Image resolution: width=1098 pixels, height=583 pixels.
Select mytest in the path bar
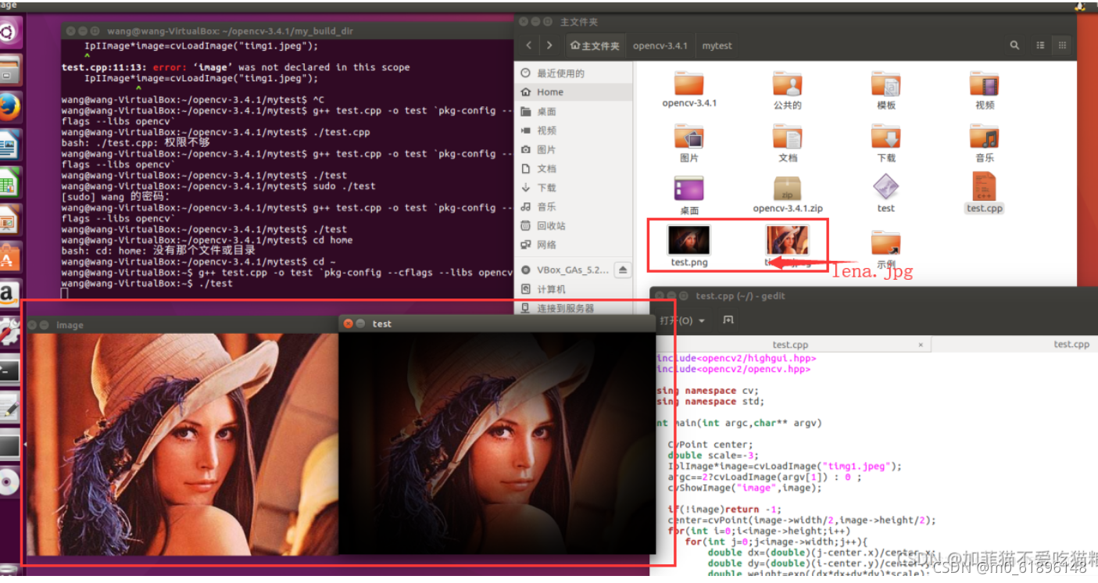[x=717, y=45]
